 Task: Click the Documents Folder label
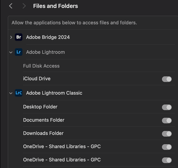(44, 120)
